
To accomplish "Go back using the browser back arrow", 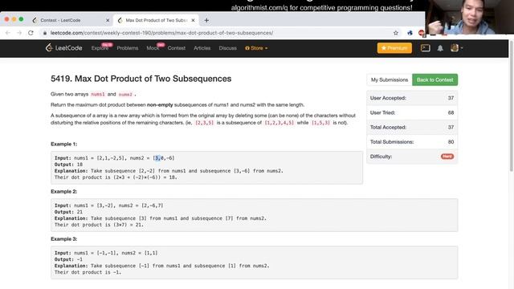I will pyautogui.click(x=8, y=33).
